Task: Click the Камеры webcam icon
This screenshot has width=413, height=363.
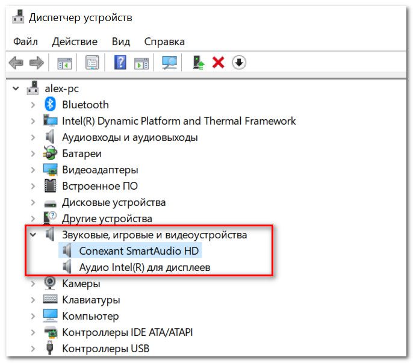Action: pyautogui.click(x=50, y=283)
